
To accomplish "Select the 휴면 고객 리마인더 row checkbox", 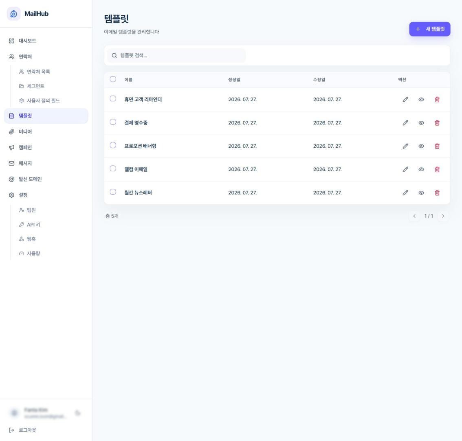I will [x=113, y=98].
